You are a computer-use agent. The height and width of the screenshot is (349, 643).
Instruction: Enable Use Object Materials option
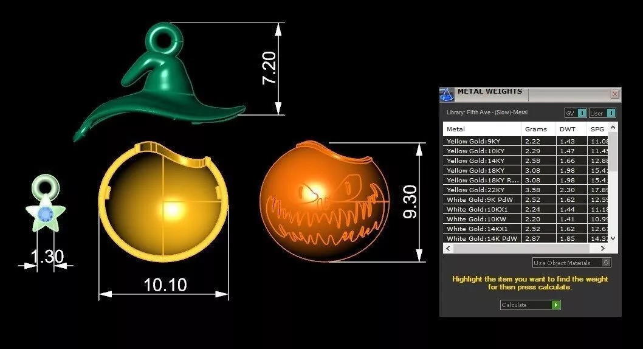coord(572,263)
